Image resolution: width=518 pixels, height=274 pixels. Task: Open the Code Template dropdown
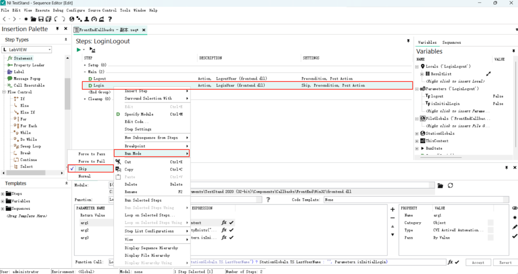click(506, 199)
